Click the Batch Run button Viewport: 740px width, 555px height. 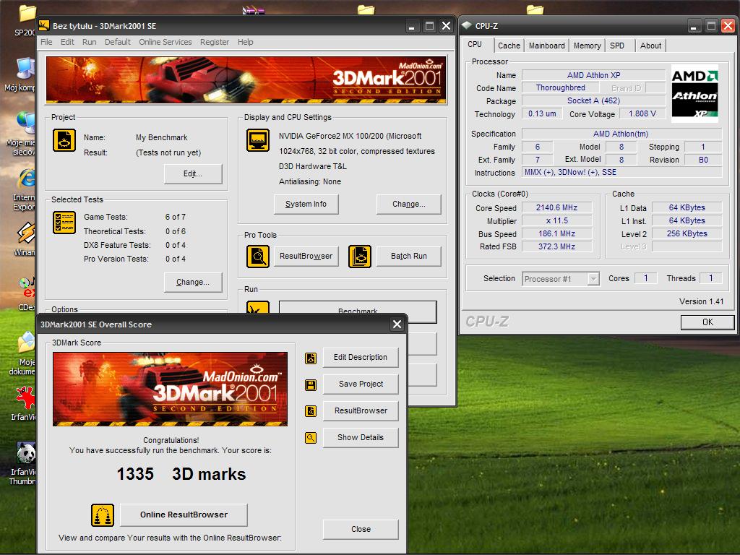point(409,257)
